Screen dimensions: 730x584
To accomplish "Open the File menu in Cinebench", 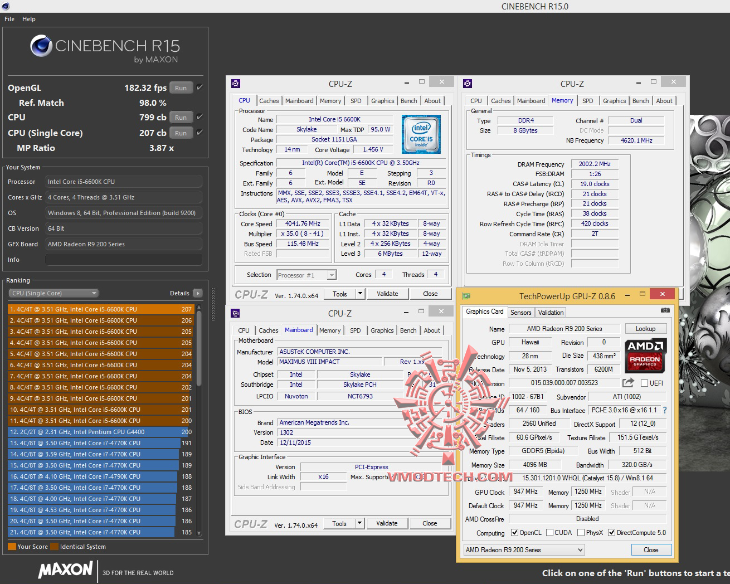I will pyautogui.click(x=9, y=19).
